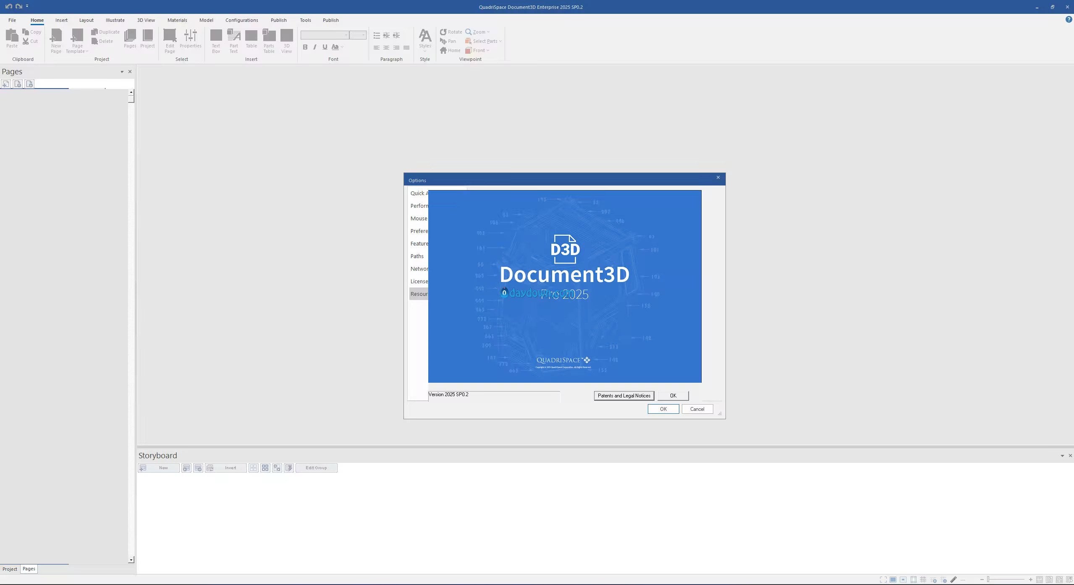1074x585 pixels.
Task: Toggle underline formatting
Action: click(325, 47)
